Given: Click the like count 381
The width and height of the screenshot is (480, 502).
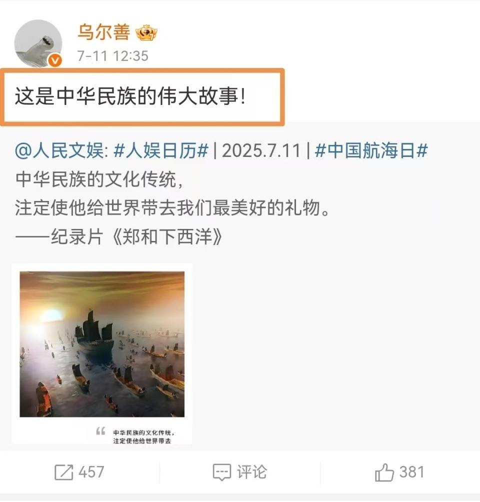Looking at the screenshot, I should [x=412, y=472].
